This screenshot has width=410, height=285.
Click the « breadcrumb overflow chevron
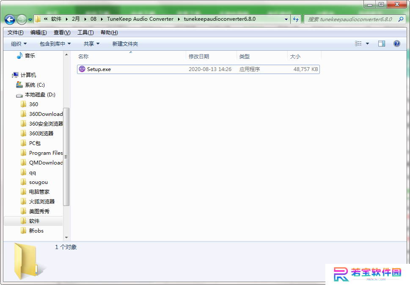[46, 19]
